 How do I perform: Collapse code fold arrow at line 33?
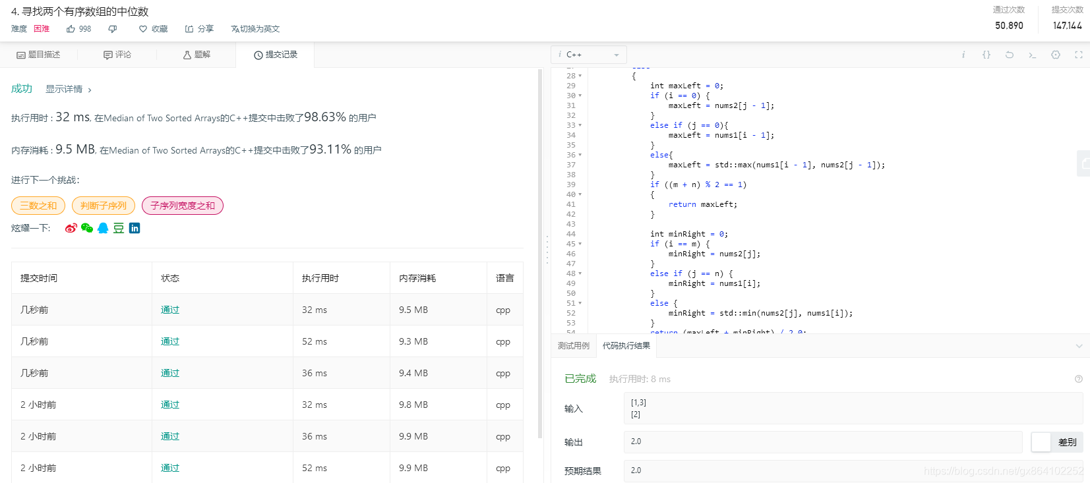tap(580, 125)
